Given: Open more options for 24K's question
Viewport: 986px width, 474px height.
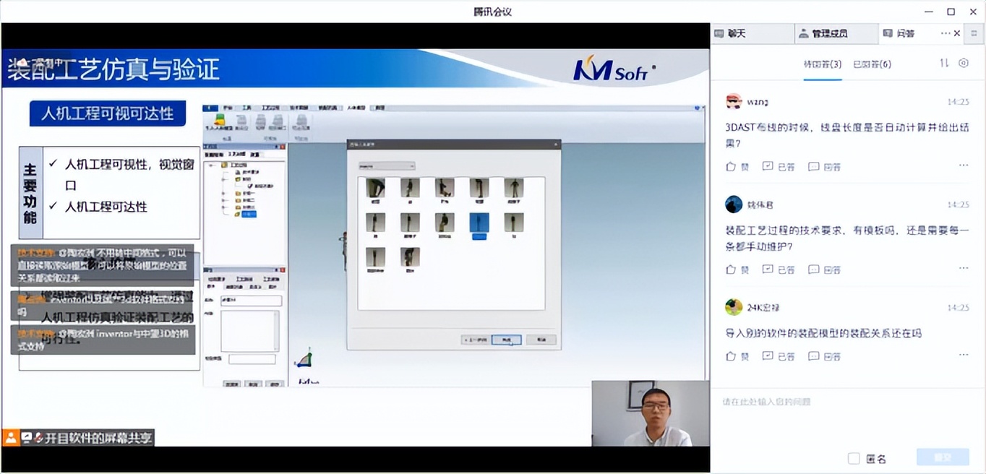Looking at the screenshot, I should (964, 355).
